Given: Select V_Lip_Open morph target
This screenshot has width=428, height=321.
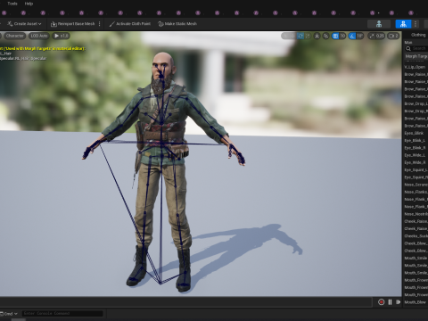Looking at the screenshot, I should pyautogui.click(x=416, y=67).
